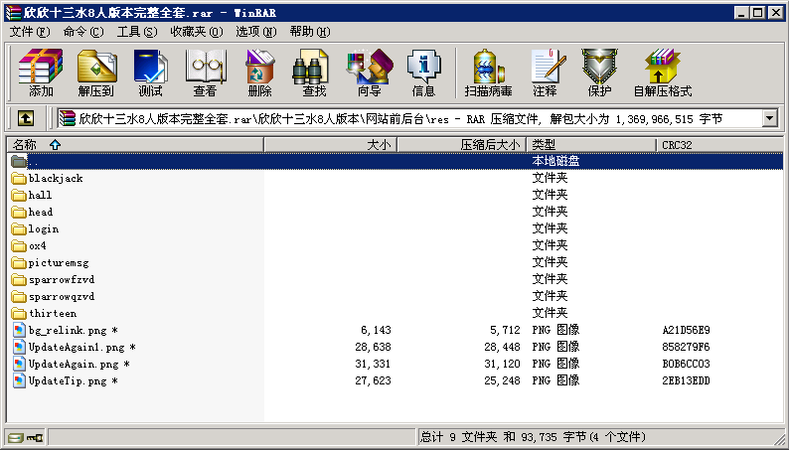Click the Add (添加) toolbar icon
The width and height of the screenshot is (789, 450).
41,73
